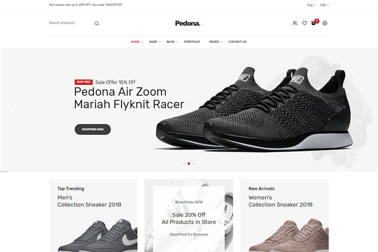Expand the Shop menu dropdown
378x252 pixels.
tap(155, 42)
